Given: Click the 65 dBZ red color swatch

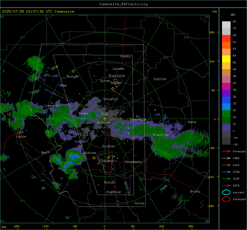Looking at the screenshot, I should (226, 39).
